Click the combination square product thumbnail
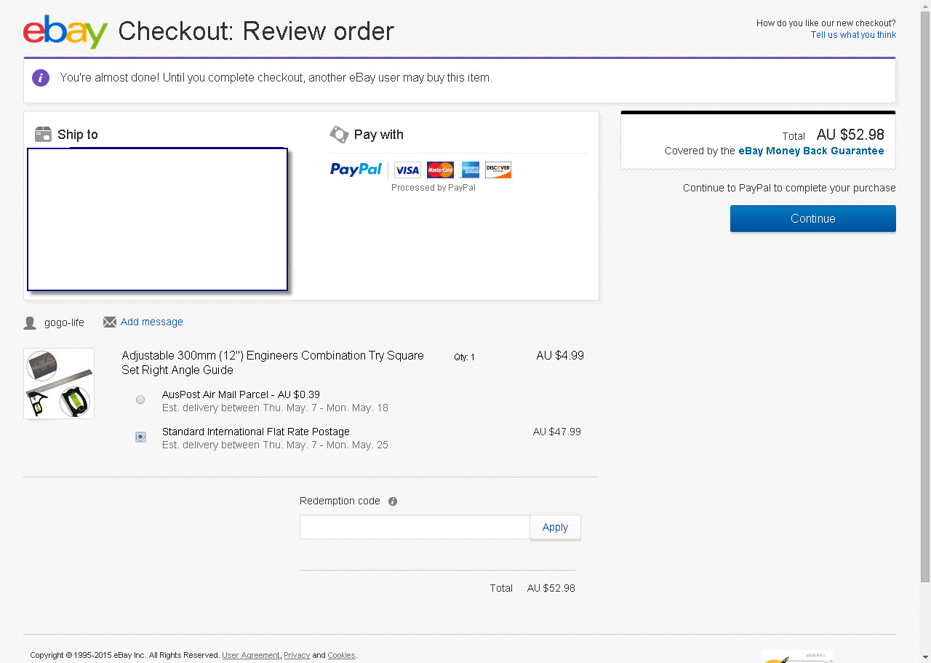 click(x=59, y=384)
